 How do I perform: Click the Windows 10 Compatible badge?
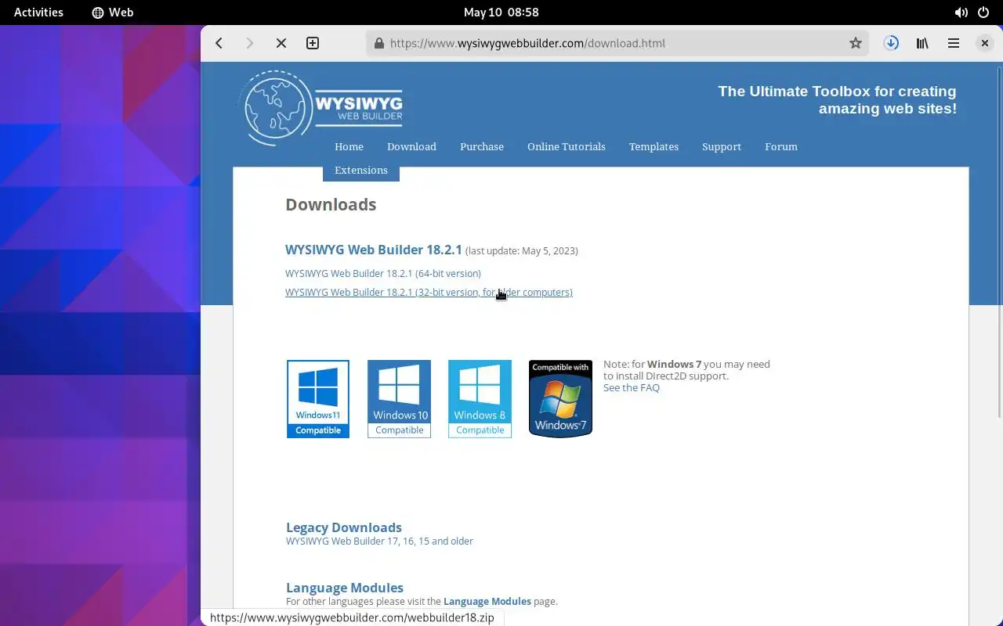tap(399, 399)
